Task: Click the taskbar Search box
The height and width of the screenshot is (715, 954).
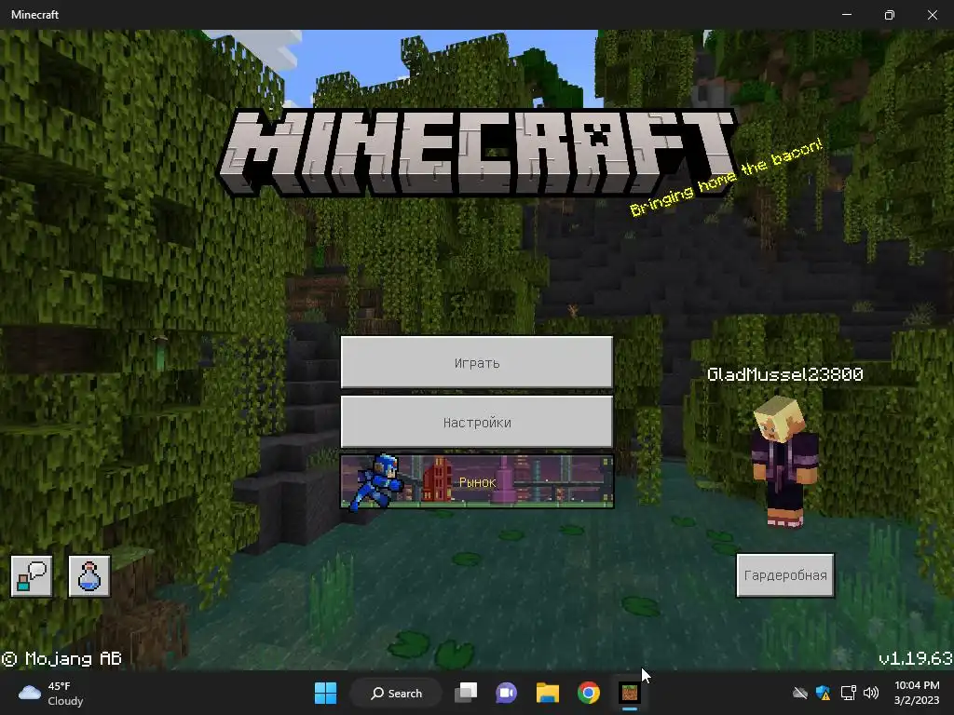Action: [x=396, y=693]
